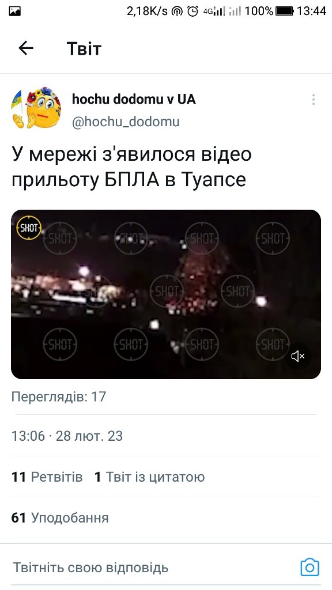The image size is (332, 590).
Task: Tap the back arrow icon
Action: point(26,48)
